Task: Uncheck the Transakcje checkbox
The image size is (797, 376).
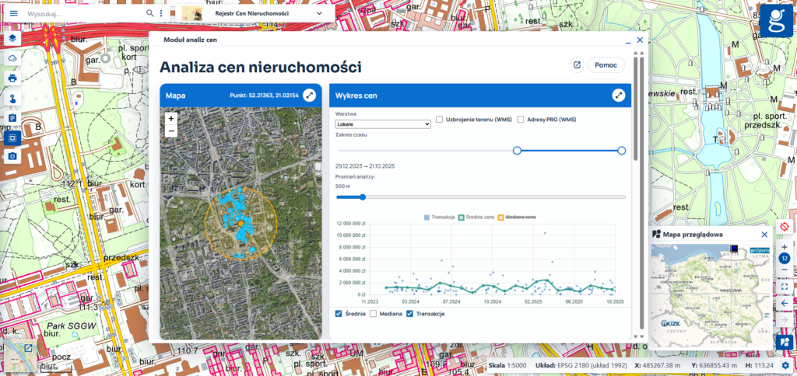Action: pos(410,314)
